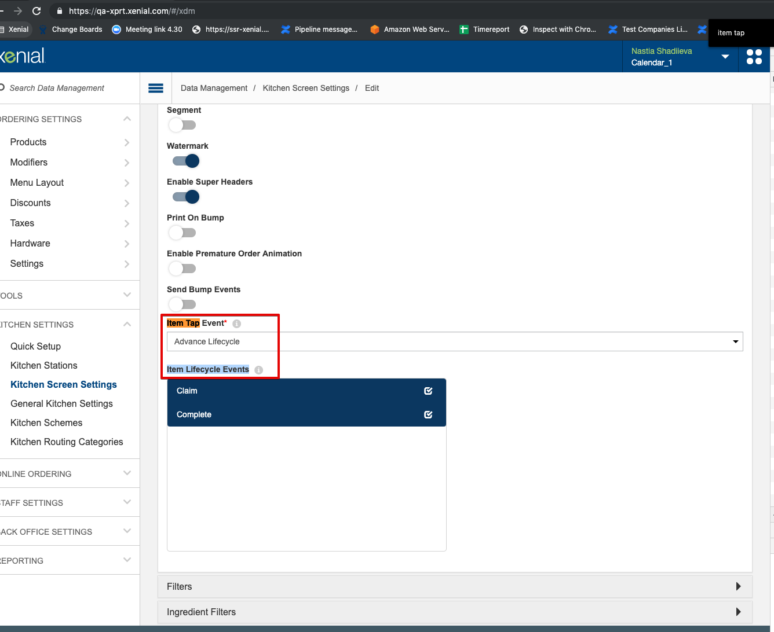Disable the Watermark toggle
Image resolution: width=774 pixels, height=632 pixels.
pos(185,161)
